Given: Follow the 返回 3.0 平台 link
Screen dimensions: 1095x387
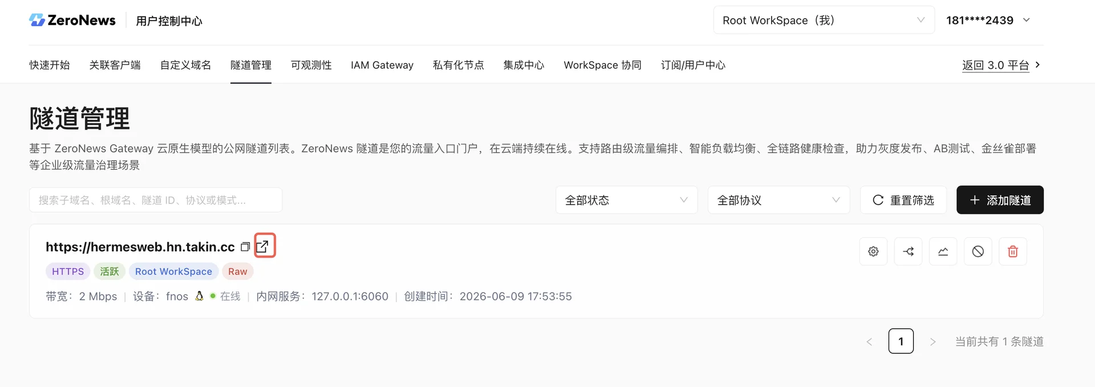Looking at the screenshot, I should 1001,65.
